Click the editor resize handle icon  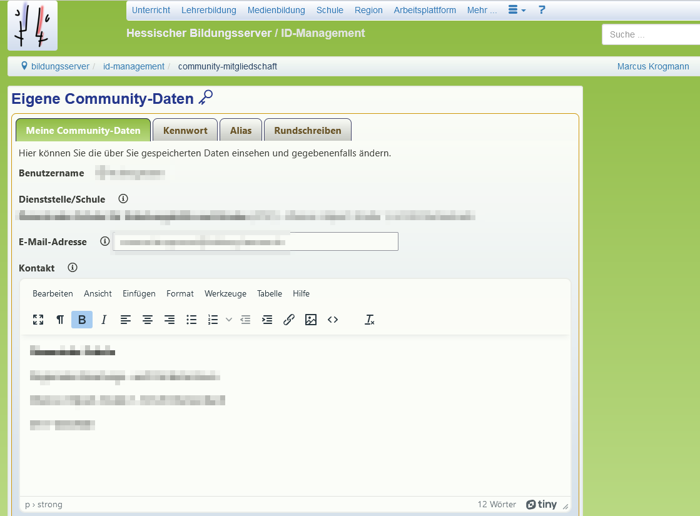click(565, 506)
